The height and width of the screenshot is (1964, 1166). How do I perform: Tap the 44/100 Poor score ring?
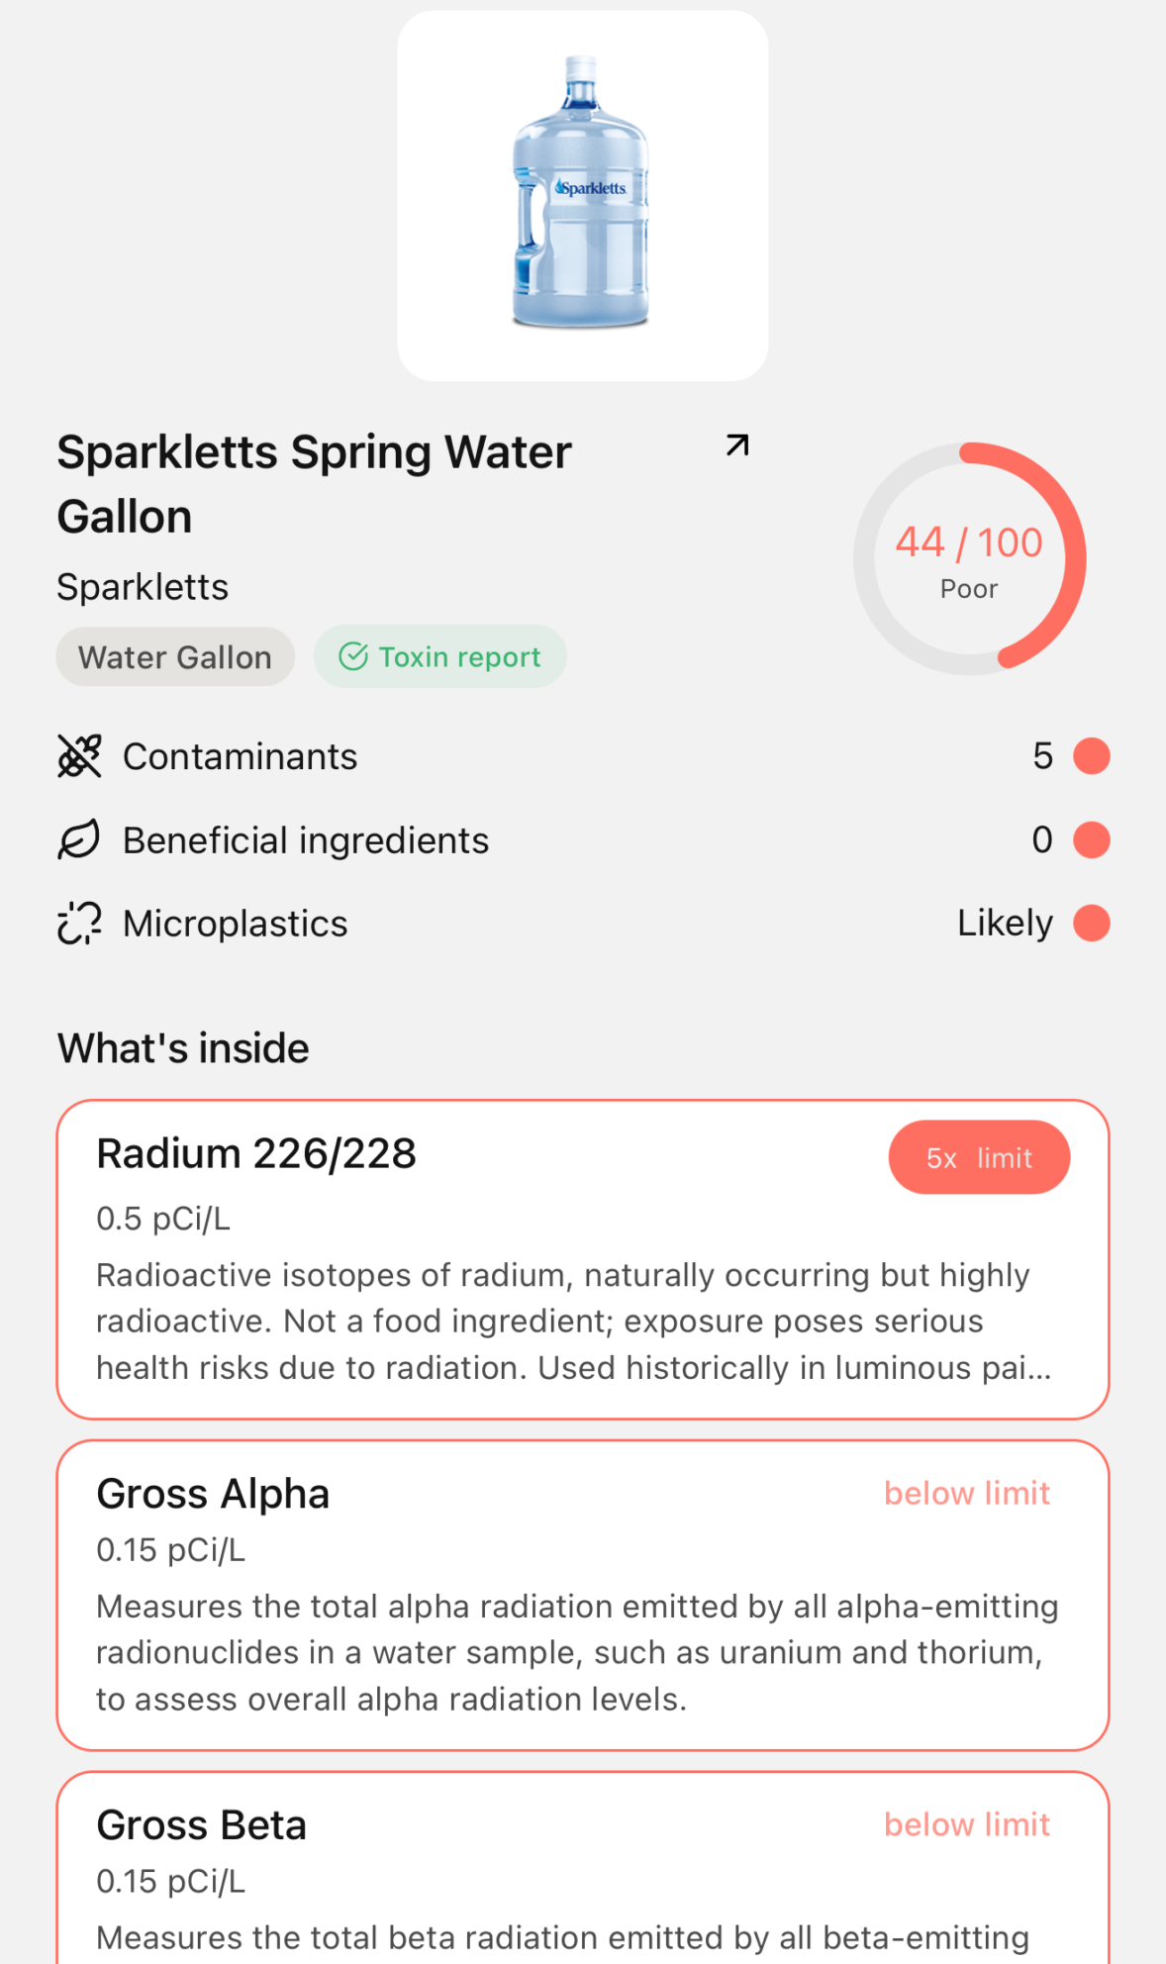969,559
